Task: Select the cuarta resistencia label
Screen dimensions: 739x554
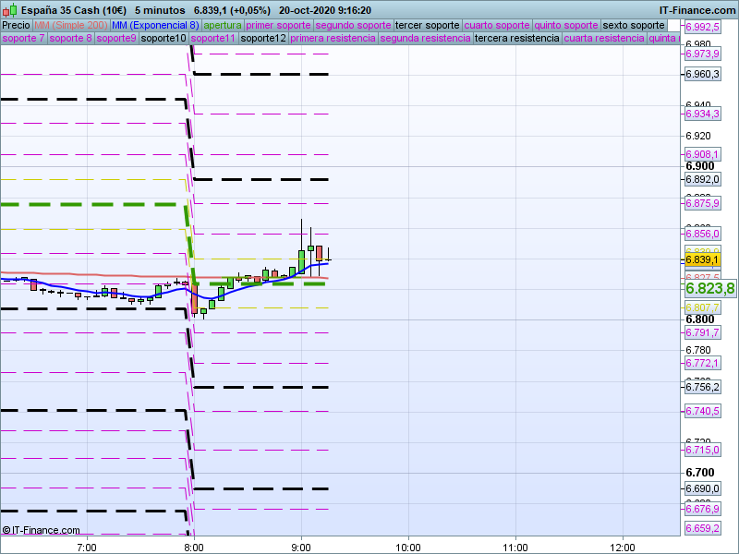Action: 604,38
